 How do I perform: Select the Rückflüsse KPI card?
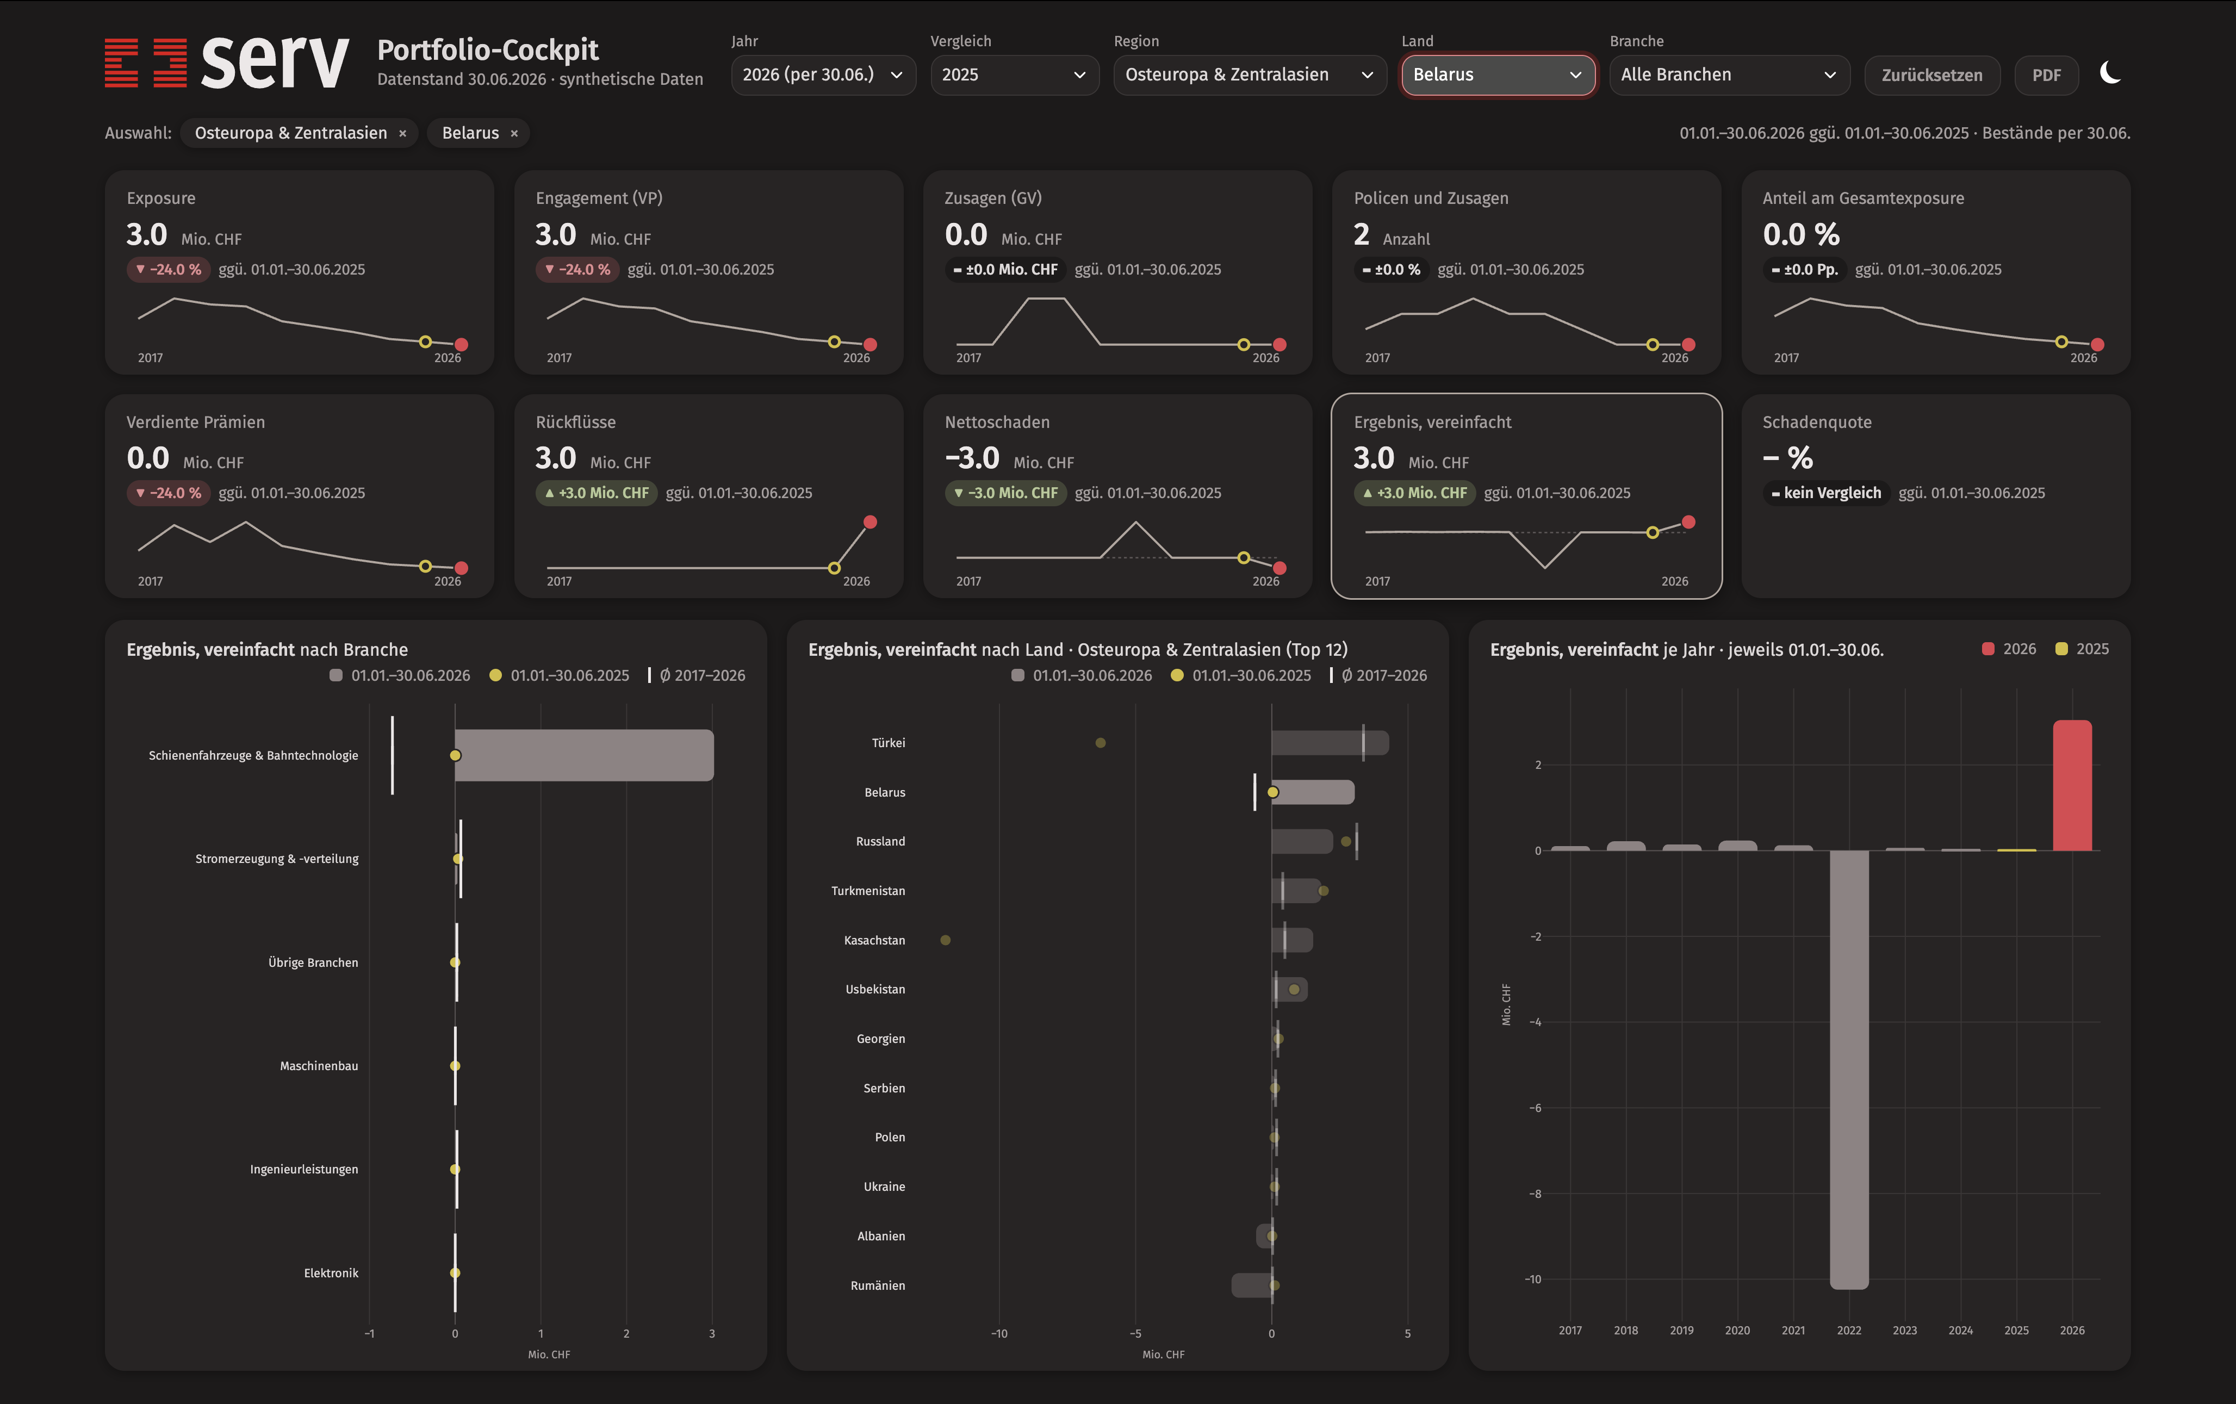(709, 496)
